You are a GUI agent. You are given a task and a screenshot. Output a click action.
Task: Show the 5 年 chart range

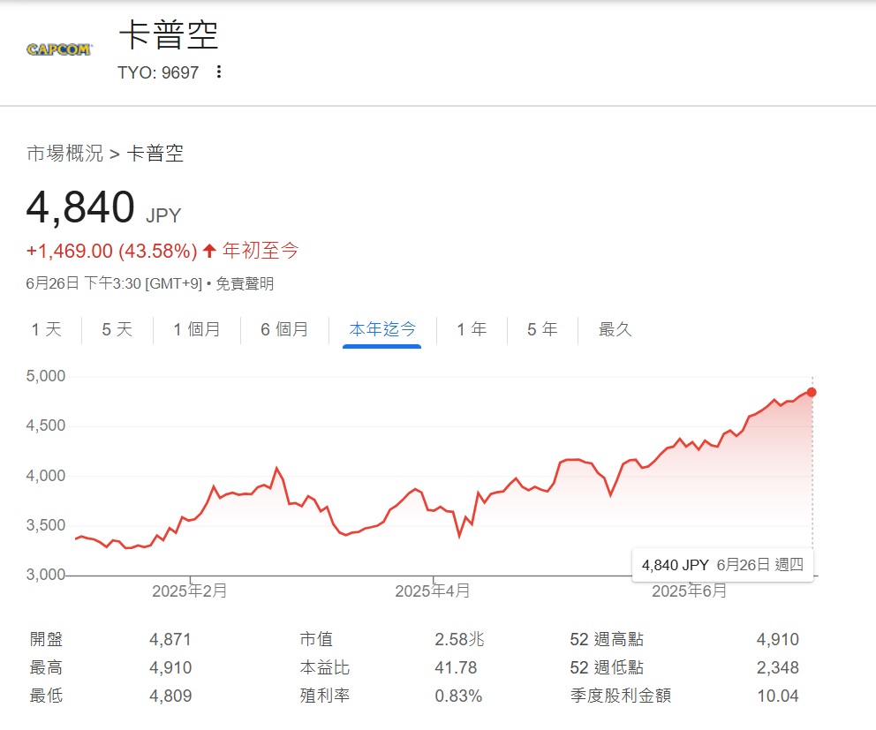point(542,329)
